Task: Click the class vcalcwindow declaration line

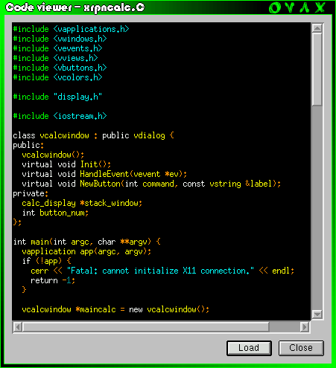Action: (x=94, y=135)
